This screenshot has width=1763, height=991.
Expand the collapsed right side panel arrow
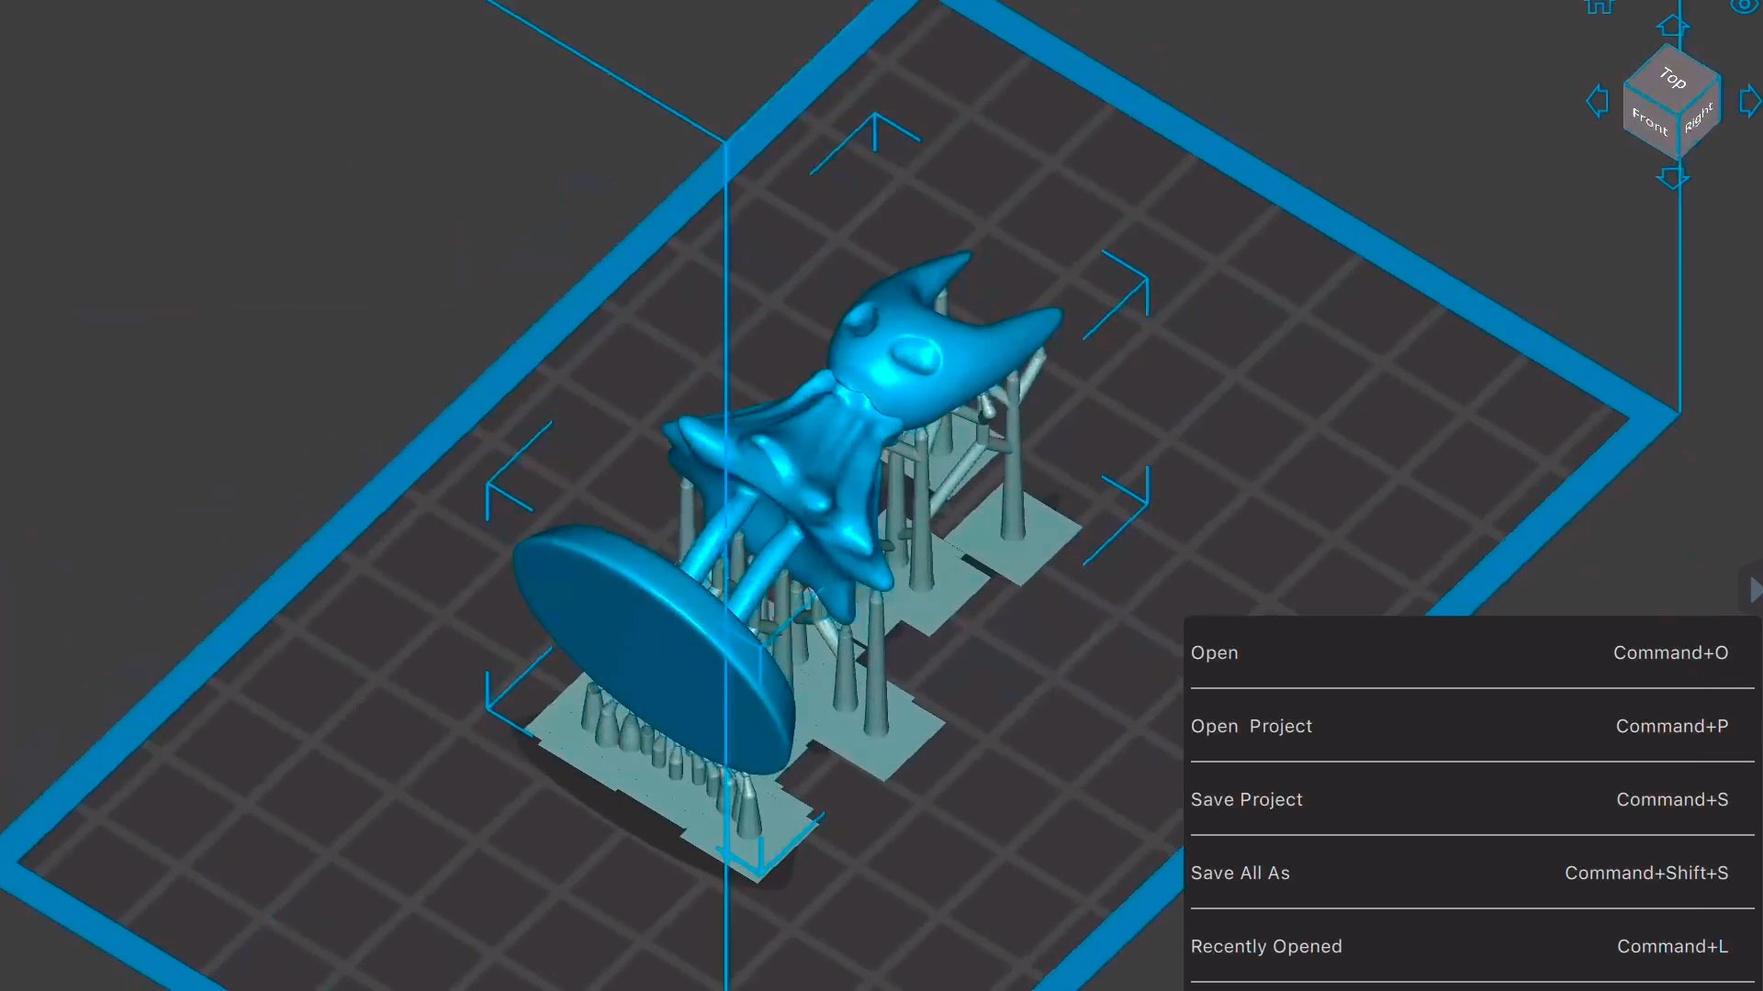click(x=1755, y=590)
